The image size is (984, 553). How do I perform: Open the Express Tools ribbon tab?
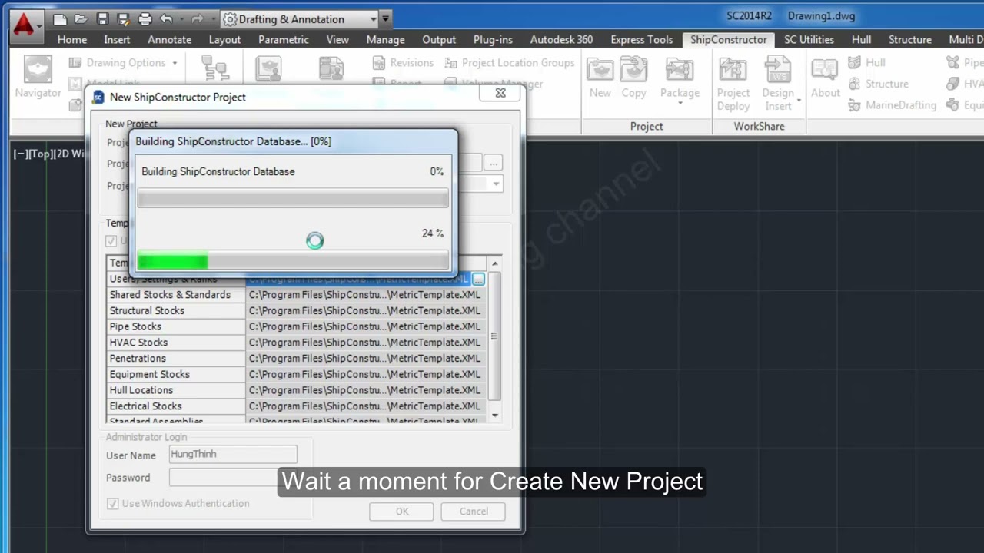(x=641, y=39)
